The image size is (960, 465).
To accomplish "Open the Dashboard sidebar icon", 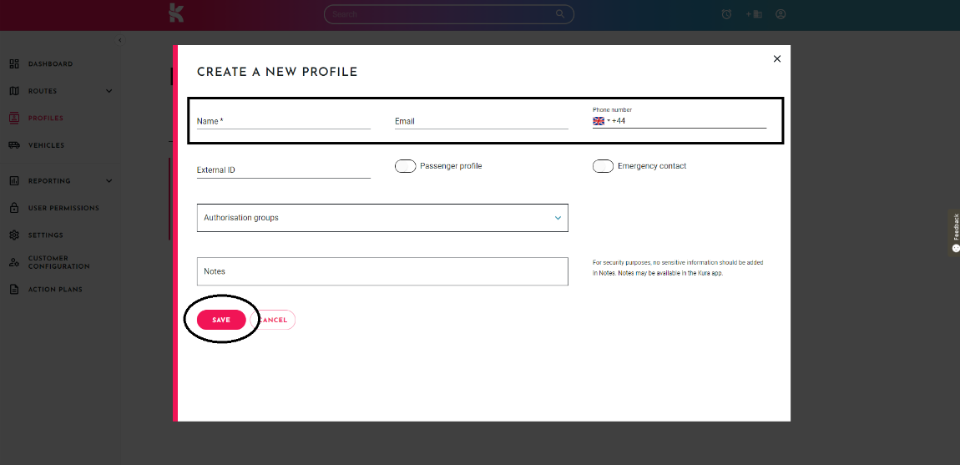I will 14,63.
